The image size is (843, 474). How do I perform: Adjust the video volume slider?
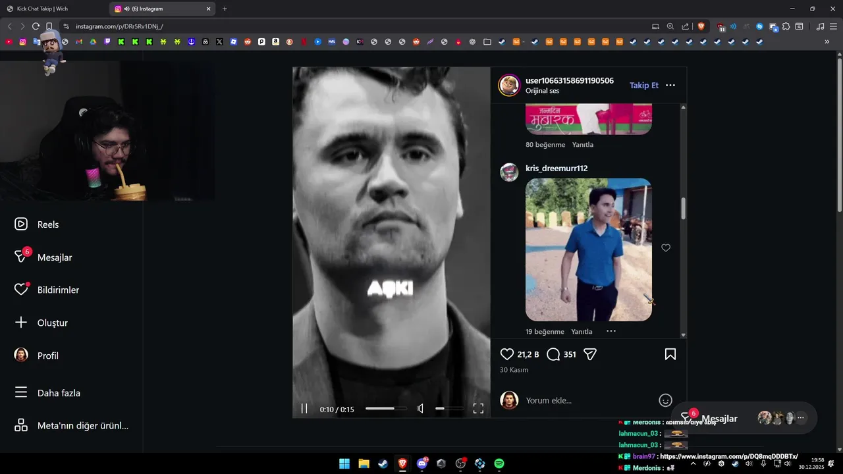449,409
